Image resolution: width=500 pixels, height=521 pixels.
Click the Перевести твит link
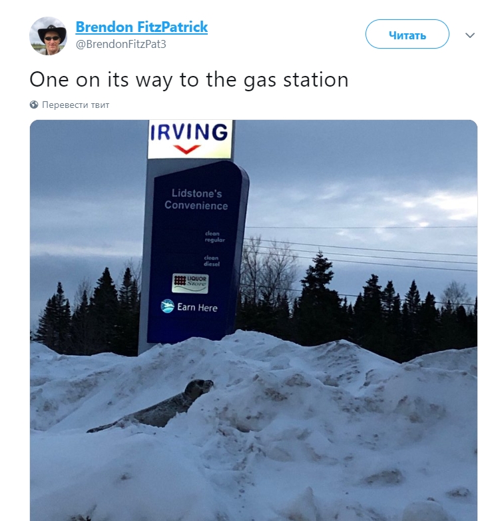(x=76, y=105)
